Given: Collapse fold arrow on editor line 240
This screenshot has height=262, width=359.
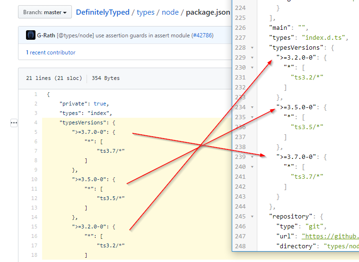Looking at the screenshot, I should 252,167.
